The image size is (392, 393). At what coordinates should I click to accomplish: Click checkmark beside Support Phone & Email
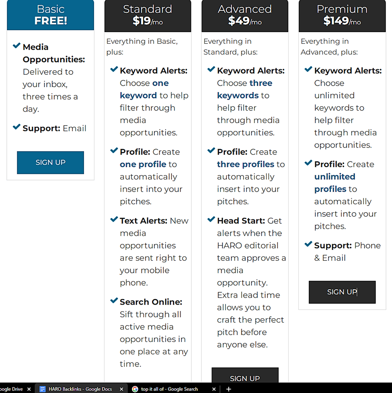308,244
